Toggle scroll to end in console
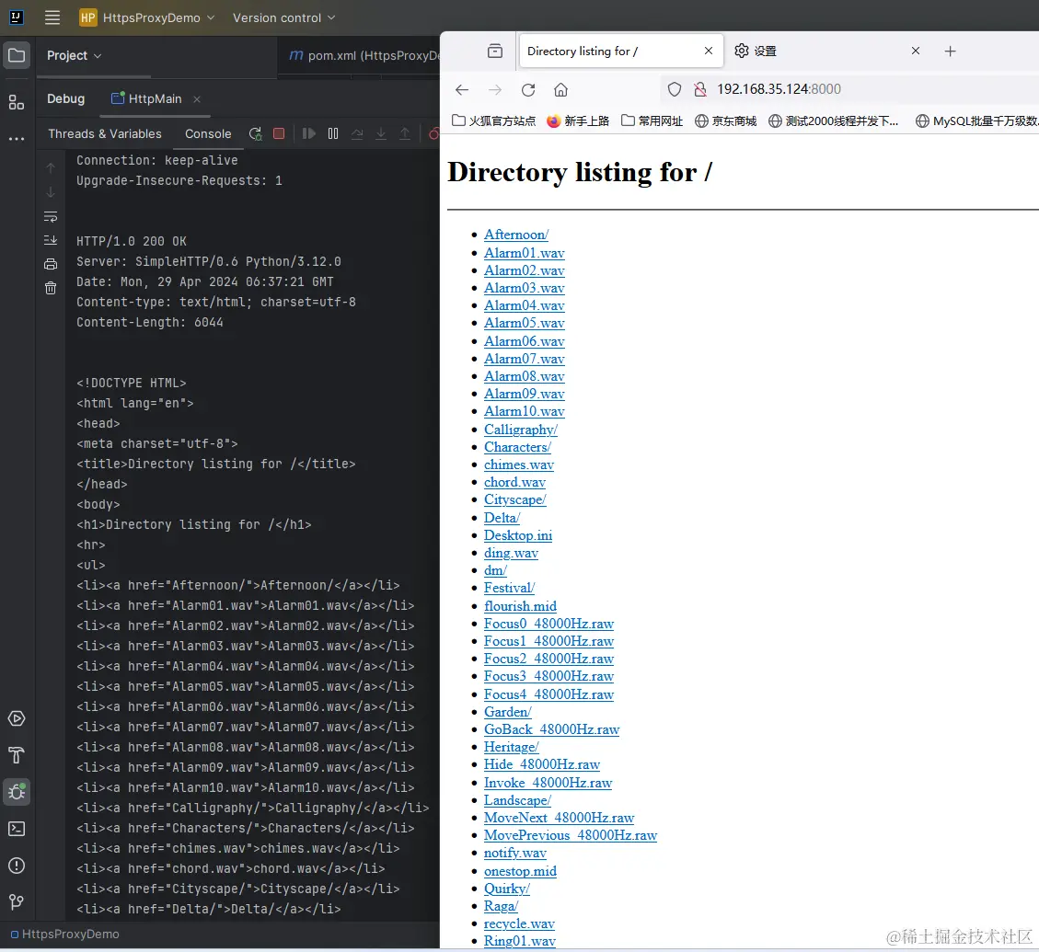The width and height of the screenshot is (1039, 952). click(x=51, y=240)
